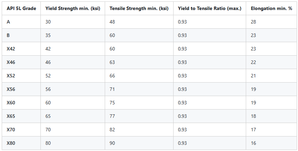Click the Yield to Tensile Ratio header

209,8
